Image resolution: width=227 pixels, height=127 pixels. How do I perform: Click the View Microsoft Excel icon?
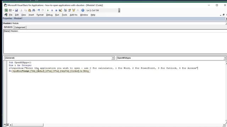click(x=6, y=10)
